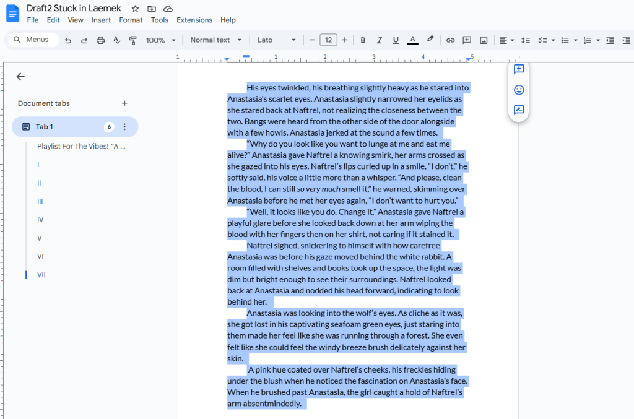Add a new document tab

click(124, 103)
